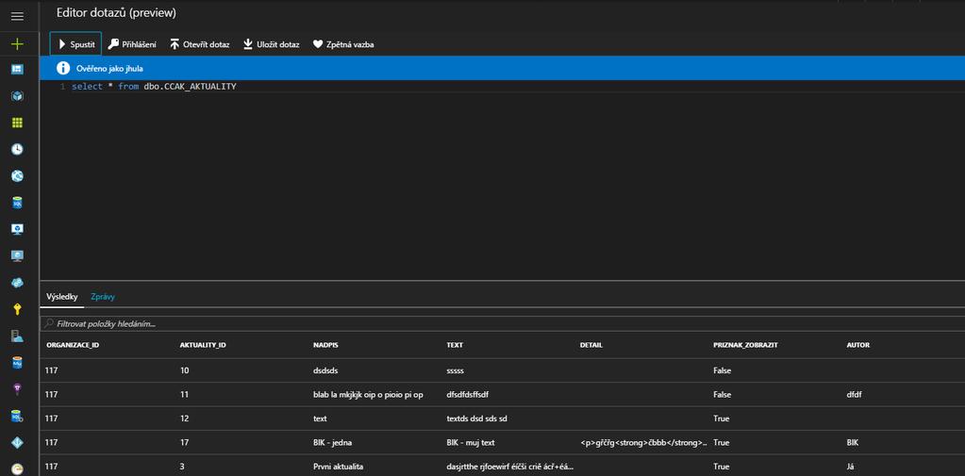Select the 'BIK - jedna' cell
Screen dimensions: 965x476
point(332,442)
